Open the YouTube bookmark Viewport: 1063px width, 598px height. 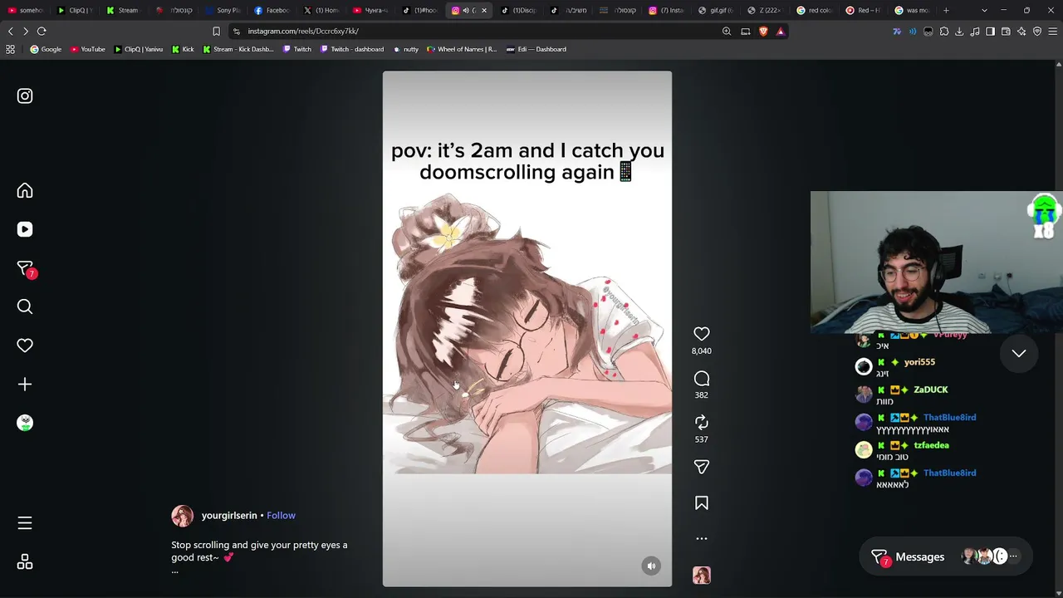pyautogui.click(x=87, y=49)
